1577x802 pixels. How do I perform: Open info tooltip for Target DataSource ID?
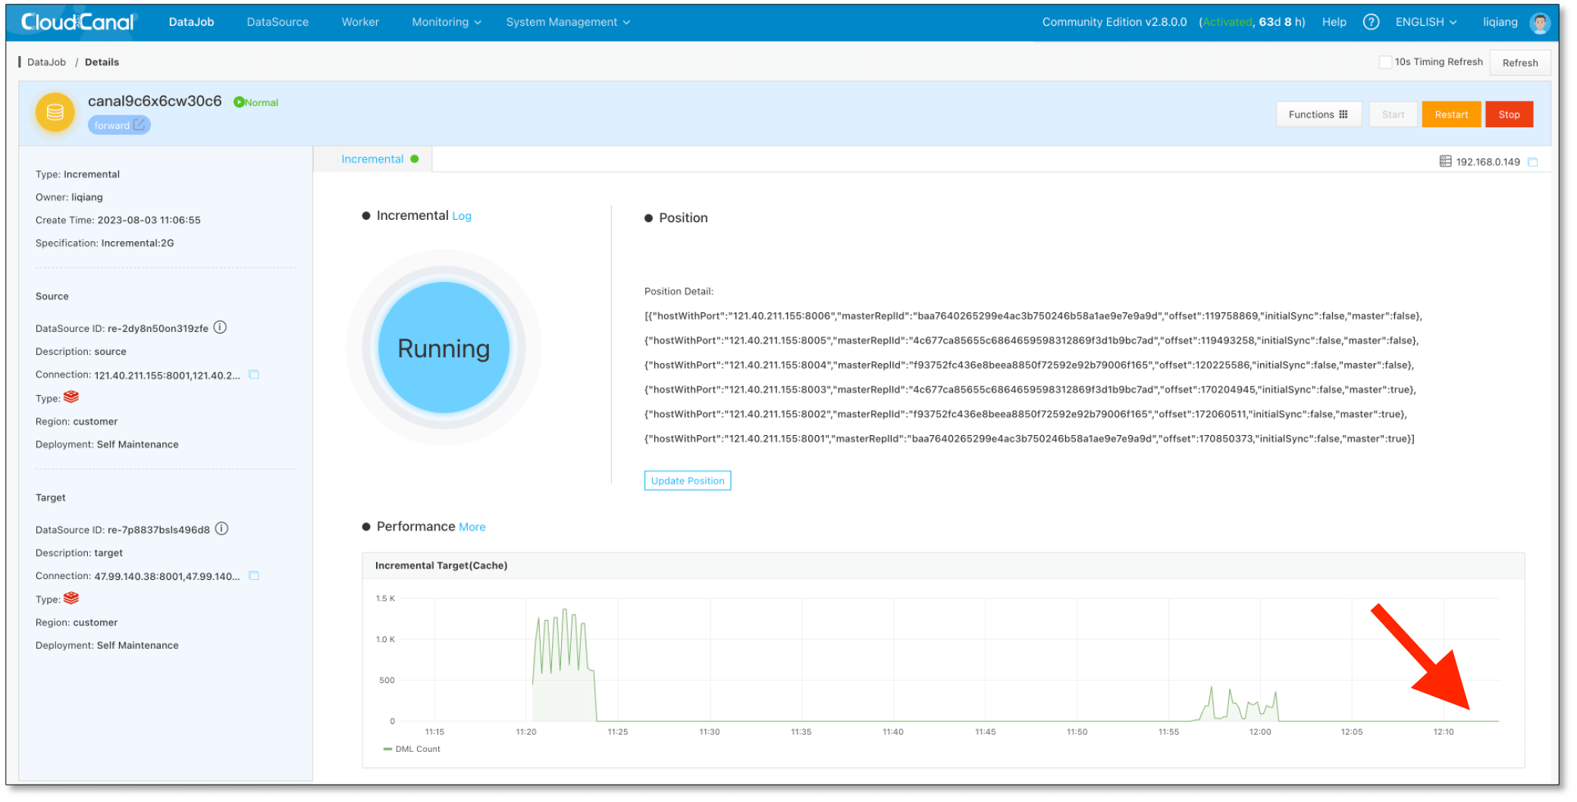[x=221, y=529]
